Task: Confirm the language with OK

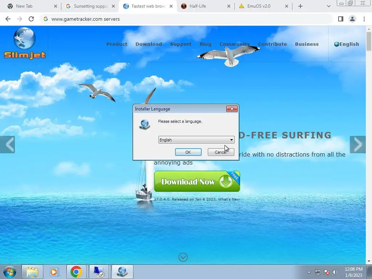Action: [x=188, y=152]
